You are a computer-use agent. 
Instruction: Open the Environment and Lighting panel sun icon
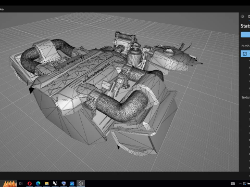coord(243,17)
